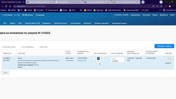The image size is (176, 99).
Task: Open the Alibaba bookmark
Action: pyautogui.click(x=88, y=10)
